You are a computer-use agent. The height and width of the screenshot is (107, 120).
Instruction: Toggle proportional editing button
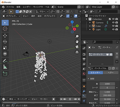pyautogui.click(x=68, y=12)
